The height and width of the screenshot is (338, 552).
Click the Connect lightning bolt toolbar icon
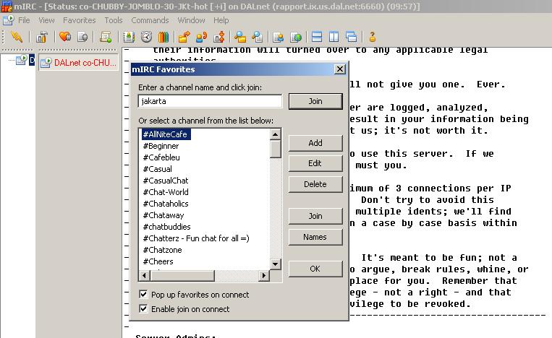pyautogui.click(x=17, y=37)
